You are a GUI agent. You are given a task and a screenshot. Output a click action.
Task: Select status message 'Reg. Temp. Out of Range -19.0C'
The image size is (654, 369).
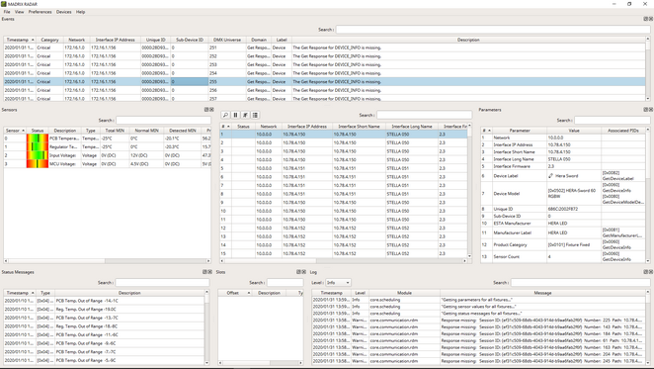pyautogui.click(x=105, y=310)
